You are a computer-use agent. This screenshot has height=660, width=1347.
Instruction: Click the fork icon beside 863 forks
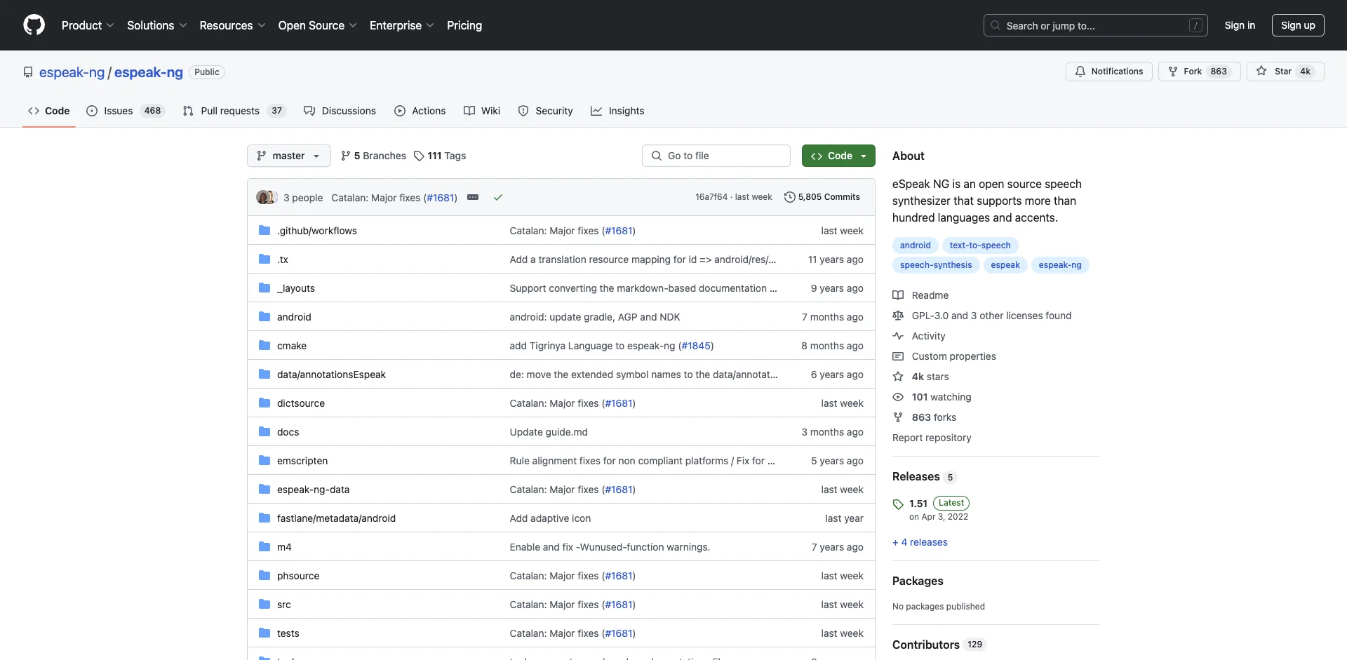[x=898, y=417]
